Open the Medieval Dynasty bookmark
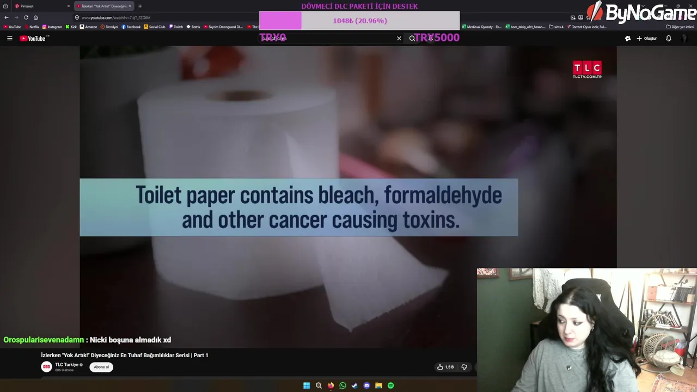Screen dimensions: 697x392 [482, 27]
